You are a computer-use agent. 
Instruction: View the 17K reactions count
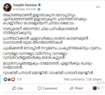[x=19, y=79]
